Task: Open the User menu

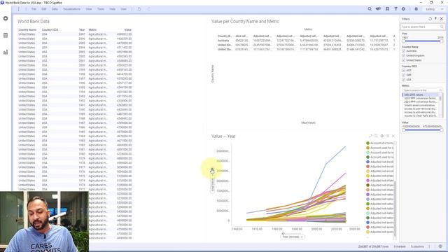Action: 123,9
